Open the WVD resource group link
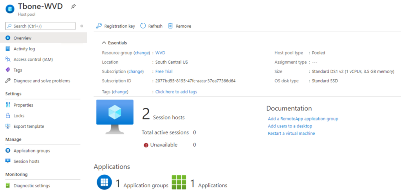The height and width of the screenshot is (195, 401). tap(160, 53)
